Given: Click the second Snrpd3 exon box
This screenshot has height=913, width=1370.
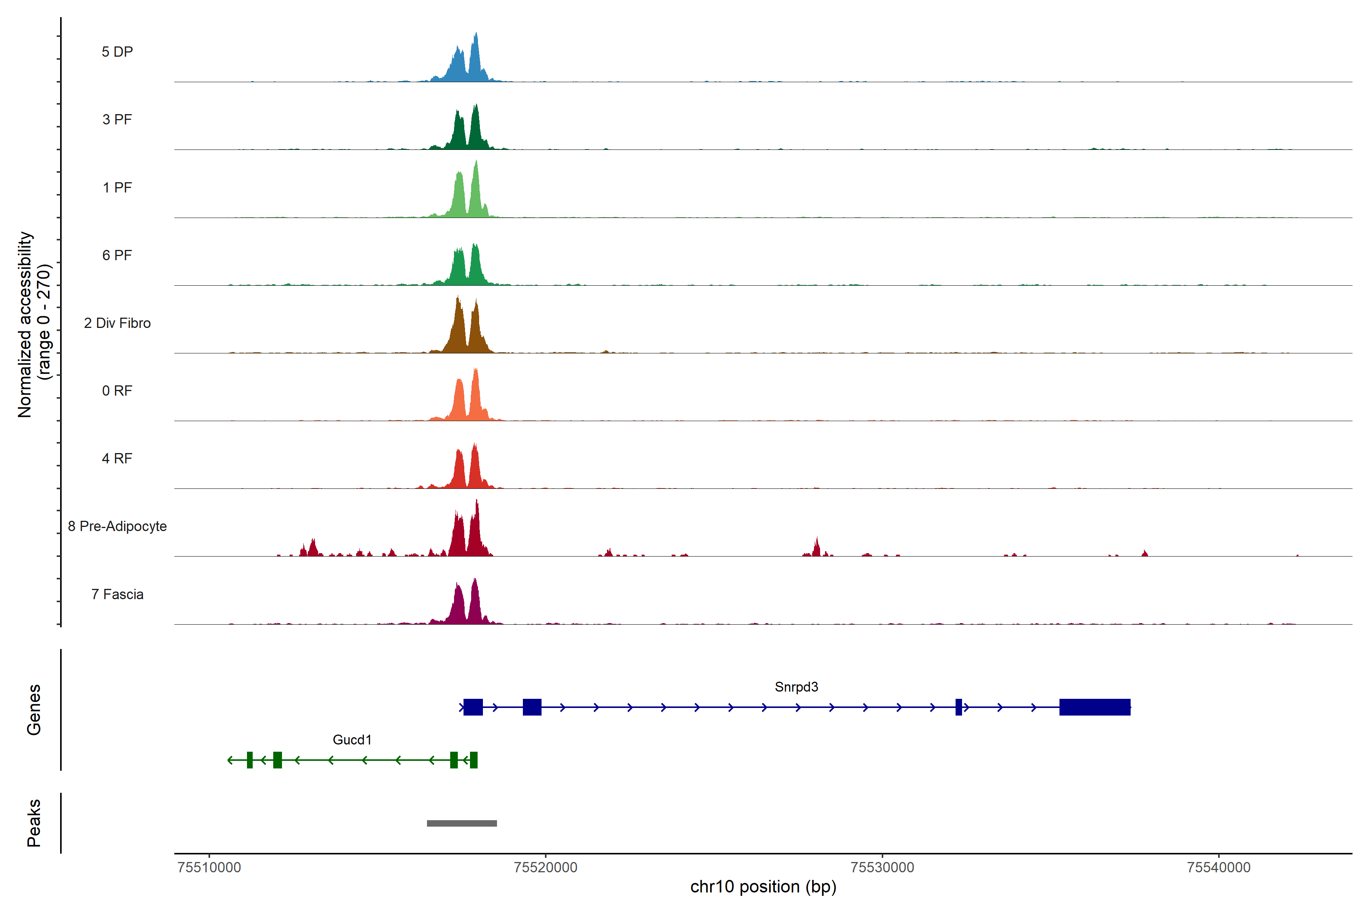Looking at the screenshot, I should [532, 707].
